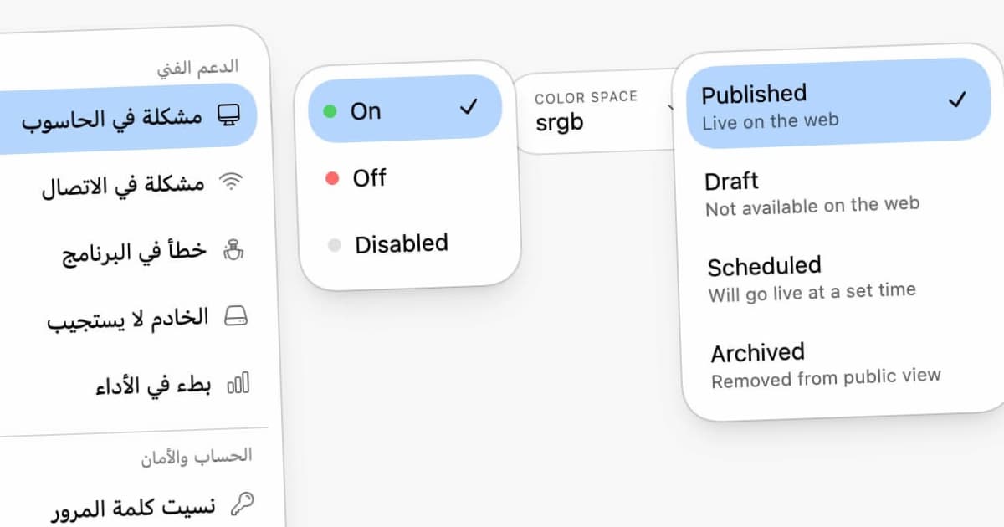Click the password key icon
The width and height of the screenshot is (1004, 527).
point(243,504)
